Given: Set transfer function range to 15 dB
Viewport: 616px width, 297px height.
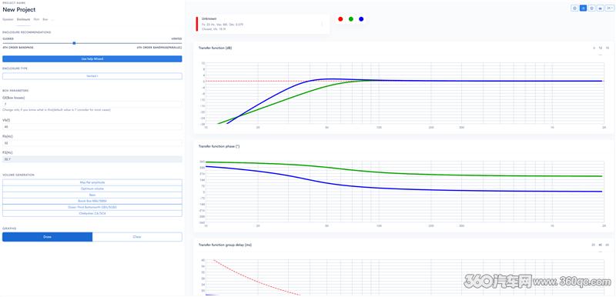Looking at the screenshot, I should coord(607,48).
